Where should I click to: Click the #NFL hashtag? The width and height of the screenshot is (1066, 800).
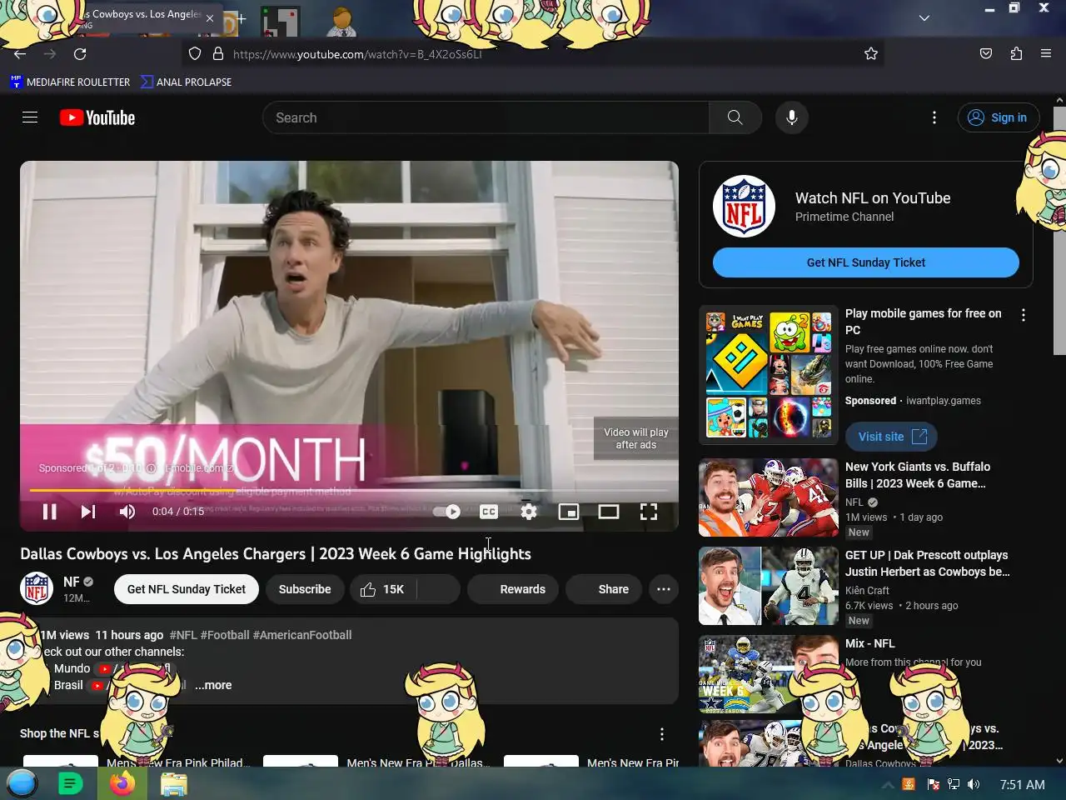tap(183, 635)
